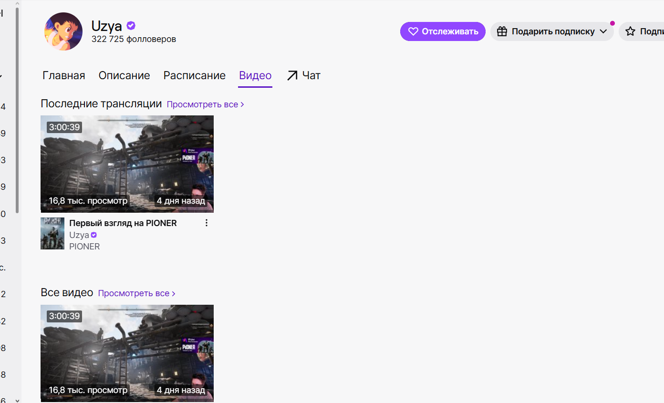The height and width of the screenshot is (403, 664).
Task: Switch to the Главная tab
Action: pos(64,75)
